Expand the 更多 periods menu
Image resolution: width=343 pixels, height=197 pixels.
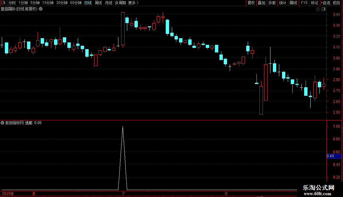pyautogui.click(x=133, y=3)
